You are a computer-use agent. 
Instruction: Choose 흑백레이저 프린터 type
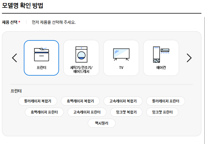click(44, 112)
